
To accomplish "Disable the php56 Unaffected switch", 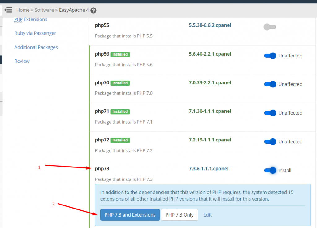I will (270, 56).
